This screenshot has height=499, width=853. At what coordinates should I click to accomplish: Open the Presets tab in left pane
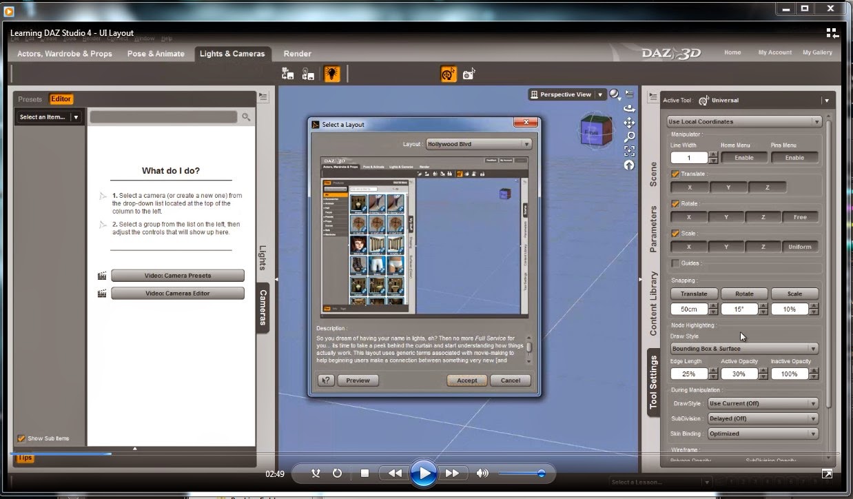[30, 99]
